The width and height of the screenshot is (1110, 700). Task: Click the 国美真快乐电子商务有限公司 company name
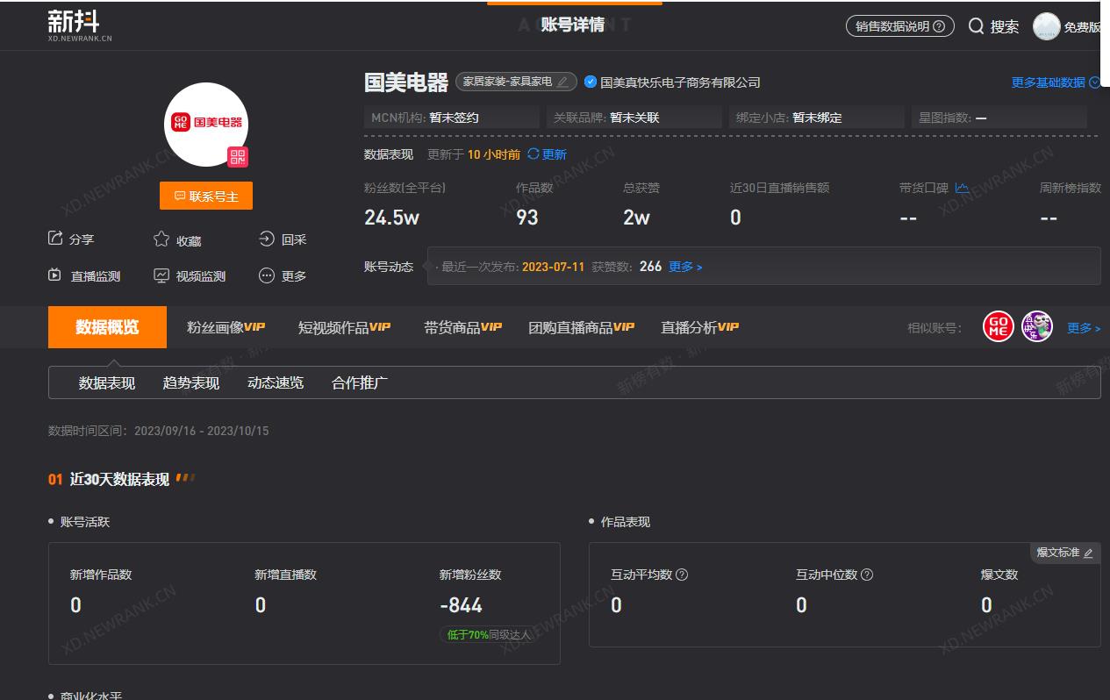click(680, 82)
